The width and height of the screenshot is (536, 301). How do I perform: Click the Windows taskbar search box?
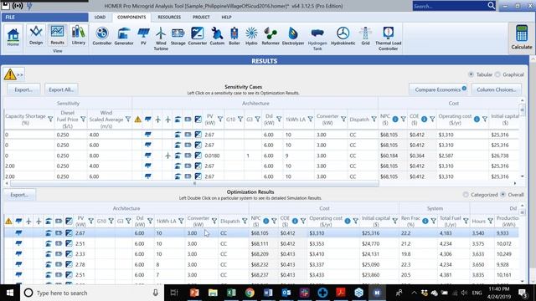click(91, 293)
